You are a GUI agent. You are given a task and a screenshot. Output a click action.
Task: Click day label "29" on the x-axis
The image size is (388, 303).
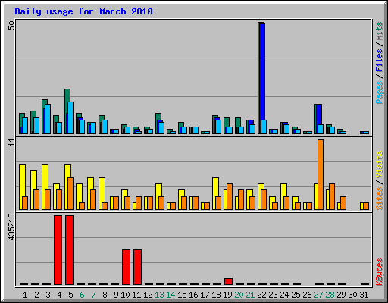click(x=341, y=295)
